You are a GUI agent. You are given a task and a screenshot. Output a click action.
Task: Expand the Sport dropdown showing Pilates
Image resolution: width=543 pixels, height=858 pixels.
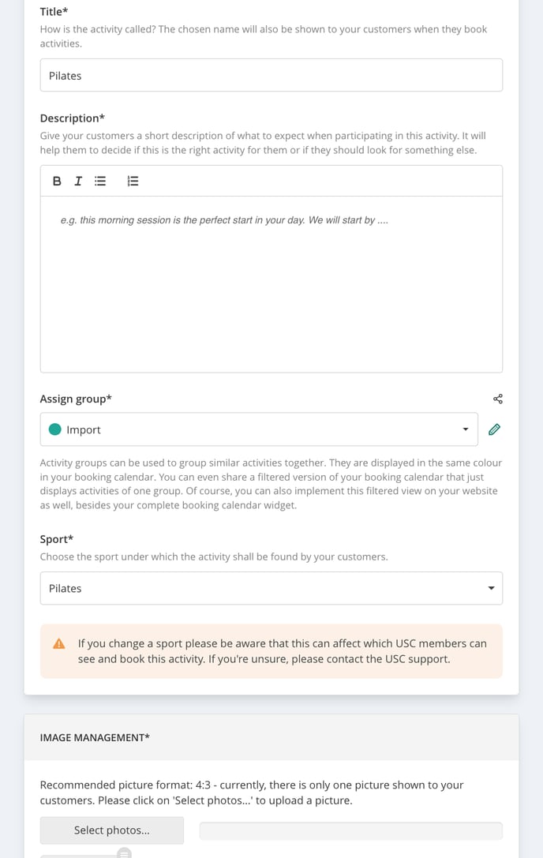click(x=271, y=588)
